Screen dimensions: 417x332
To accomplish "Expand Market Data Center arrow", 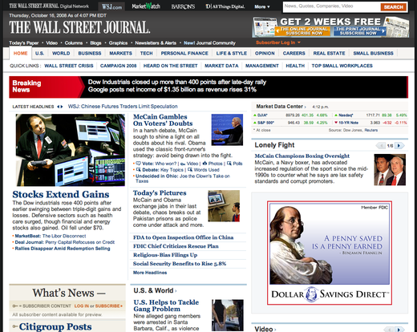I will point(305,107).
